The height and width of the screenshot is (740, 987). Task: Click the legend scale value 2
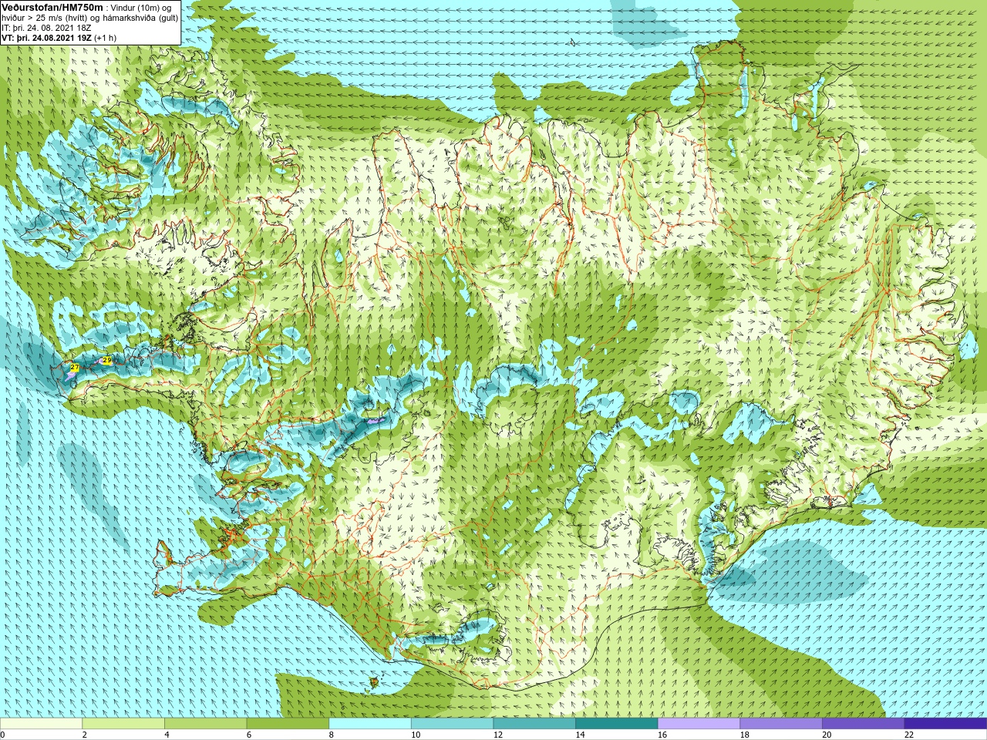[x=85, y=735]
